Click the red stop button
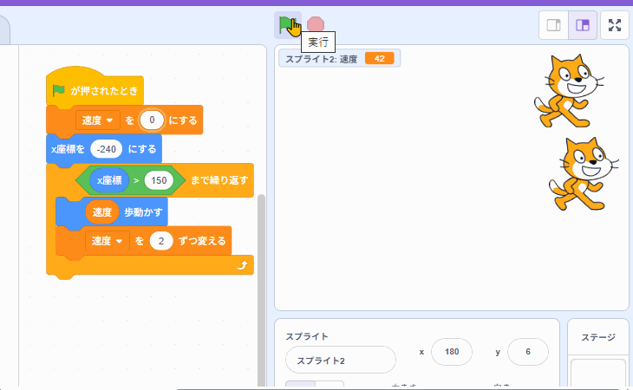 point(316,24)
